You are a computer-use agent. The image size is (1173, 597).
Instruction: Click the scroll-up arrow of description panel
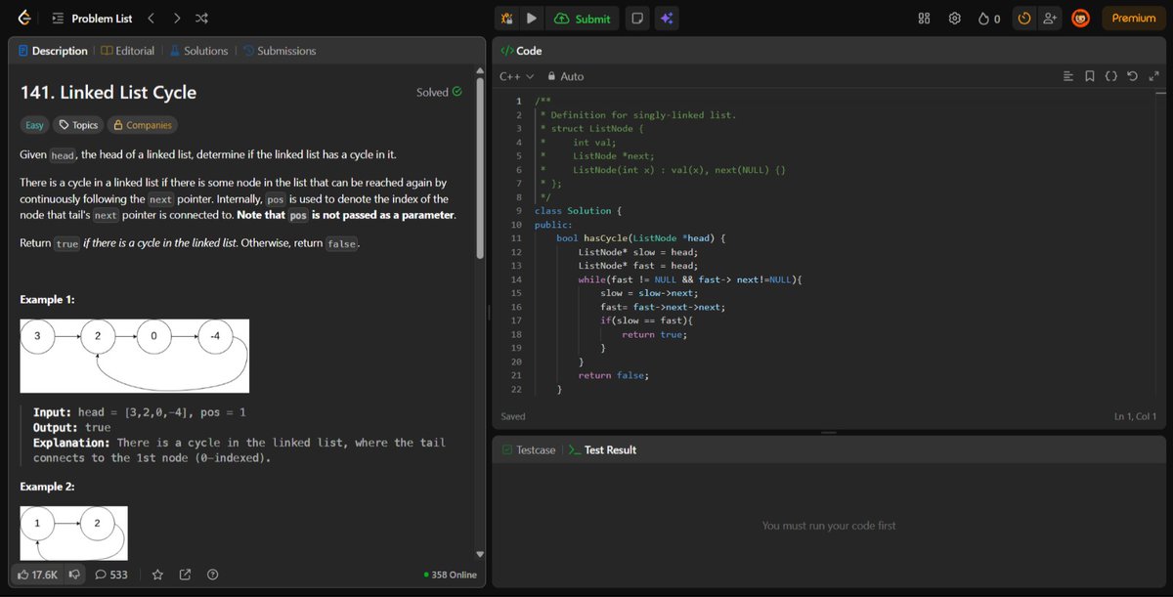[x=479, y=71]
